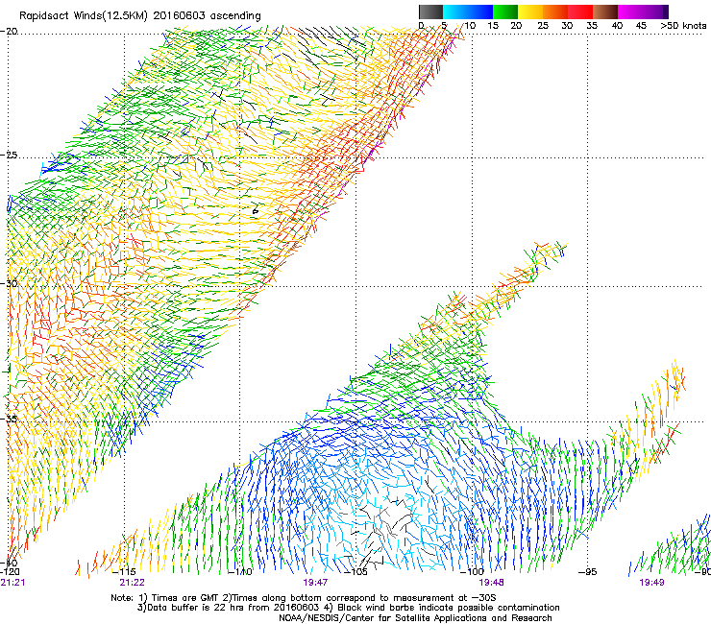Image resolution: width=711 pixels, height=624 pixels.
Task: Click the 'NOAA/NESDIS/Center for Satellite Applications and Research' credit
Action: [x=415, y=618]
